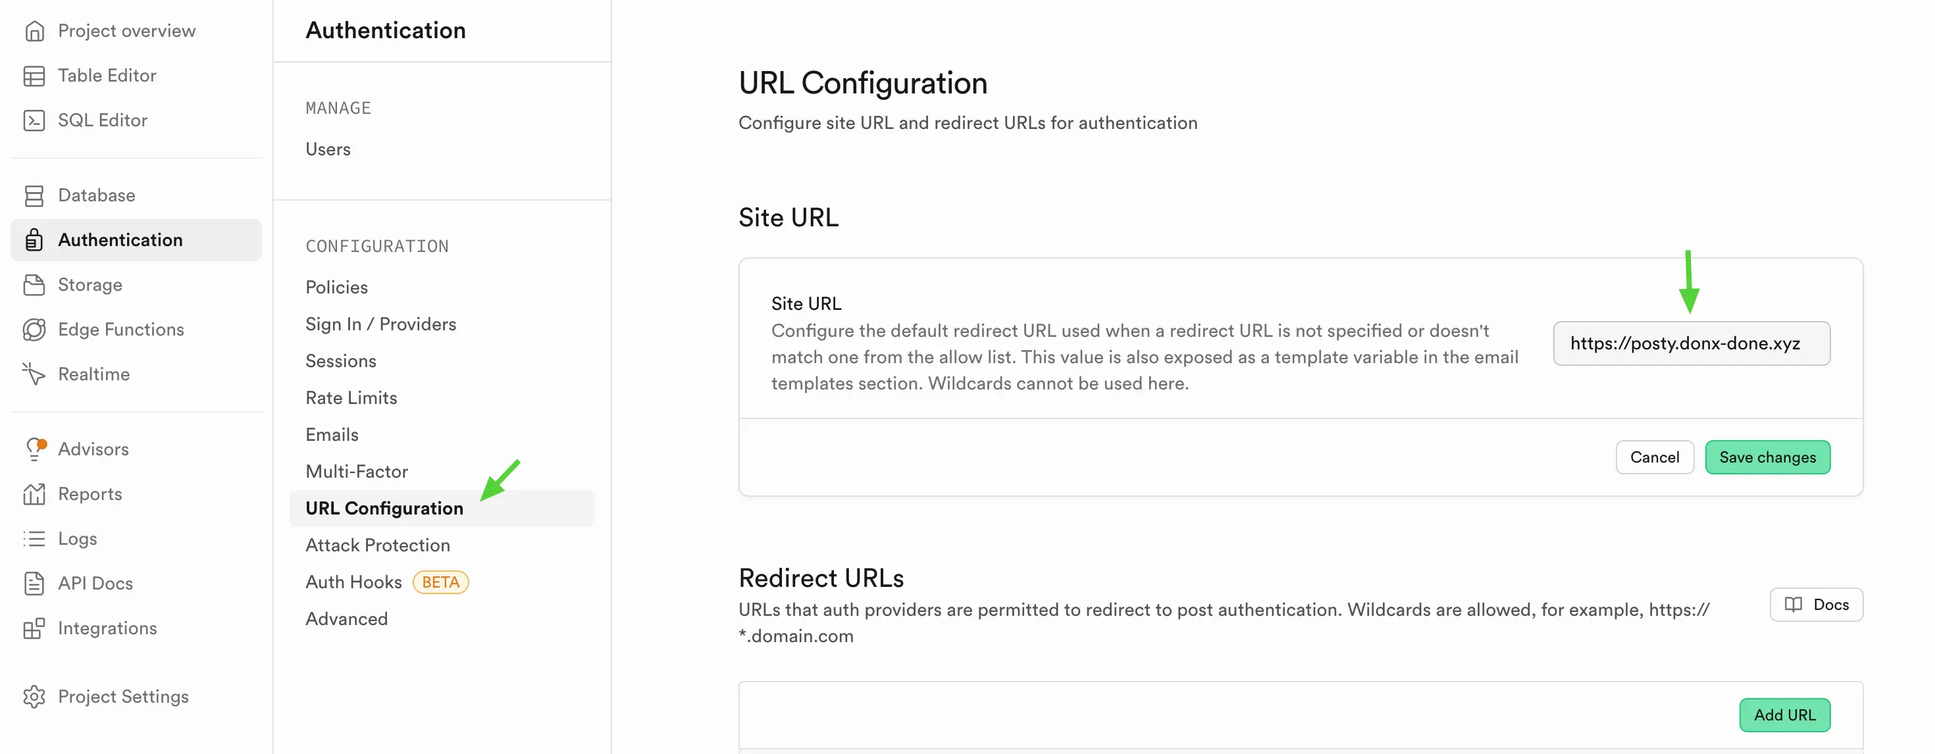Click Save changes button
1935x754 pixels.
(x=1767, y=457)
